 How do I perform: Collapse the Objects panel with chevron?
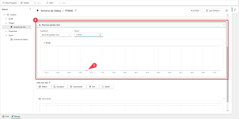(x=30, y=9)
